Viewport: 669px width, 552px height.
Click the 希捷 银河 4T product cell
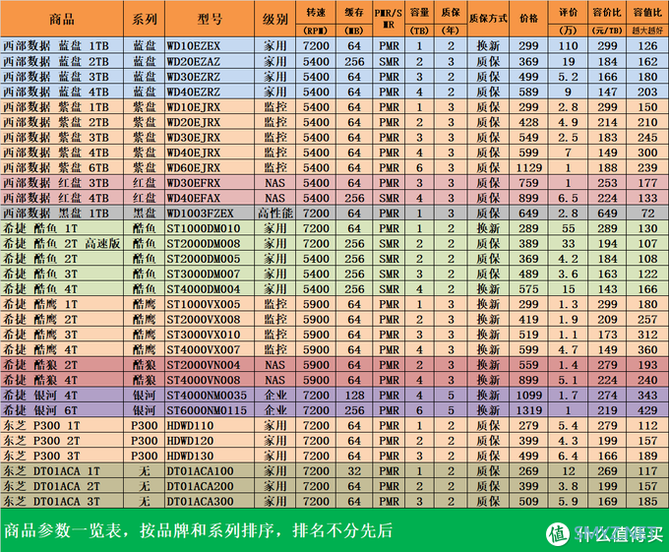pyautogui.click(x=62, y=396)
